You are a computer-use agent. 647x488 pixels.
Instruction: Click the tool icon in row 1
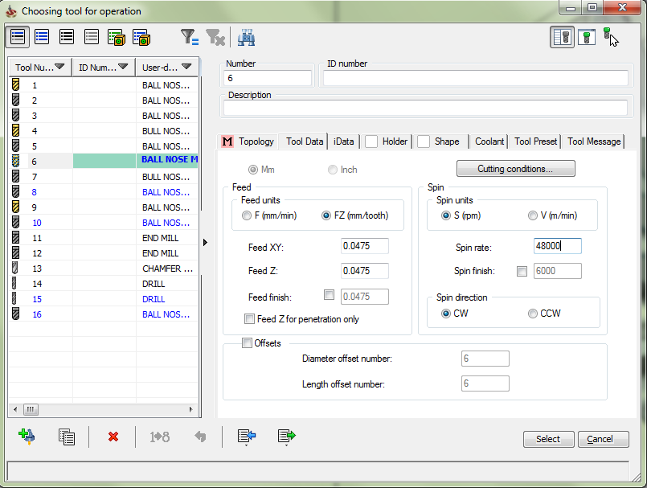click(16, 84)
